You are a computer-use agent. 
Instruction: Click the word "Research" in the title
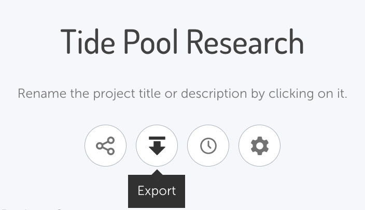(x=245, y=42)
